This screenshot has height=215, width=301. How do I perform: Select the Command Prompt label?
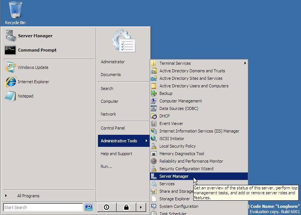[37, 50]
